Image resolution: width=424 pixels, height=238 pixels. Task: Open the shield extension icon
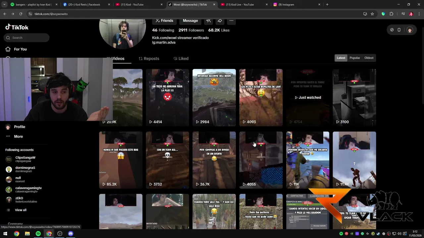[x=383, y=14]
